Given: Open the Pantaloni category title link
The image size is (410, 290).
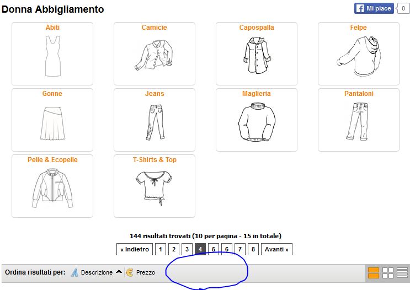Looking at the screenshot, I should [359, 94].
